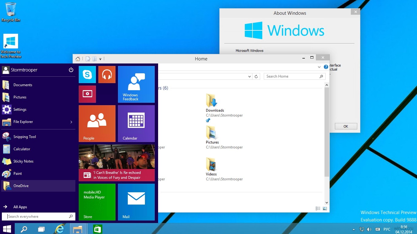Open OneDrive from Start menu
417x234 pixels.
[x=38, y=186]
